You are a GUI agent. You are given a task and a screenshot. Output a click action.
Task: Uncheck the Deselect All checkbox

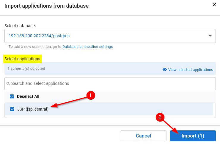(x=12, y=96)
